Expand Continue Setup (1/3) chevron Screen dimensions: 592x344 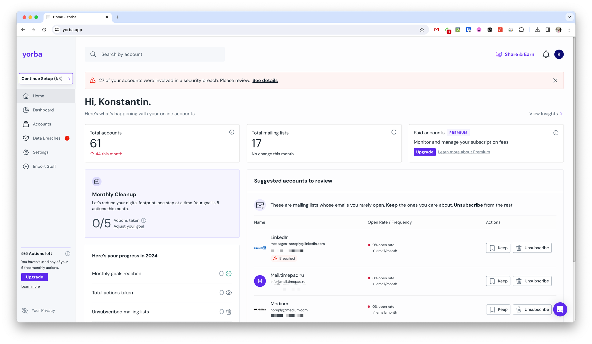click(69, 79)
